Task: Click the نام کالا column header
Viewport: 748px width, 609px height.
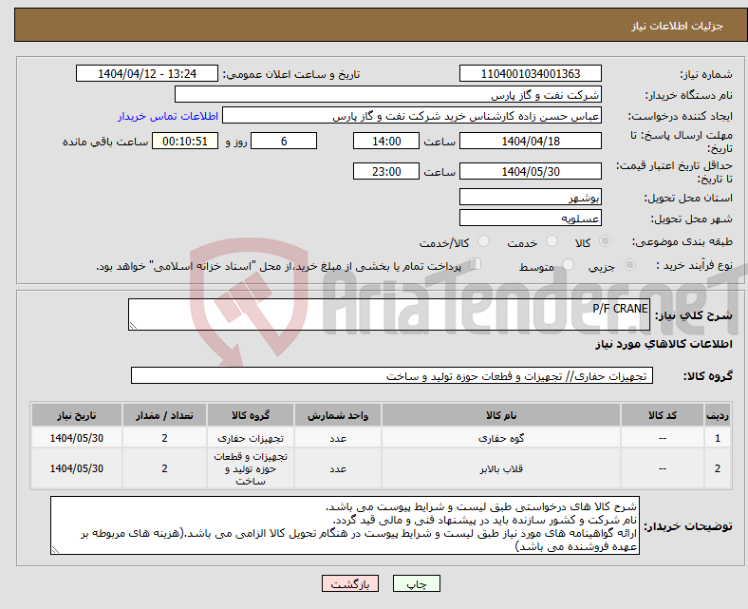Action: [501, 415]
